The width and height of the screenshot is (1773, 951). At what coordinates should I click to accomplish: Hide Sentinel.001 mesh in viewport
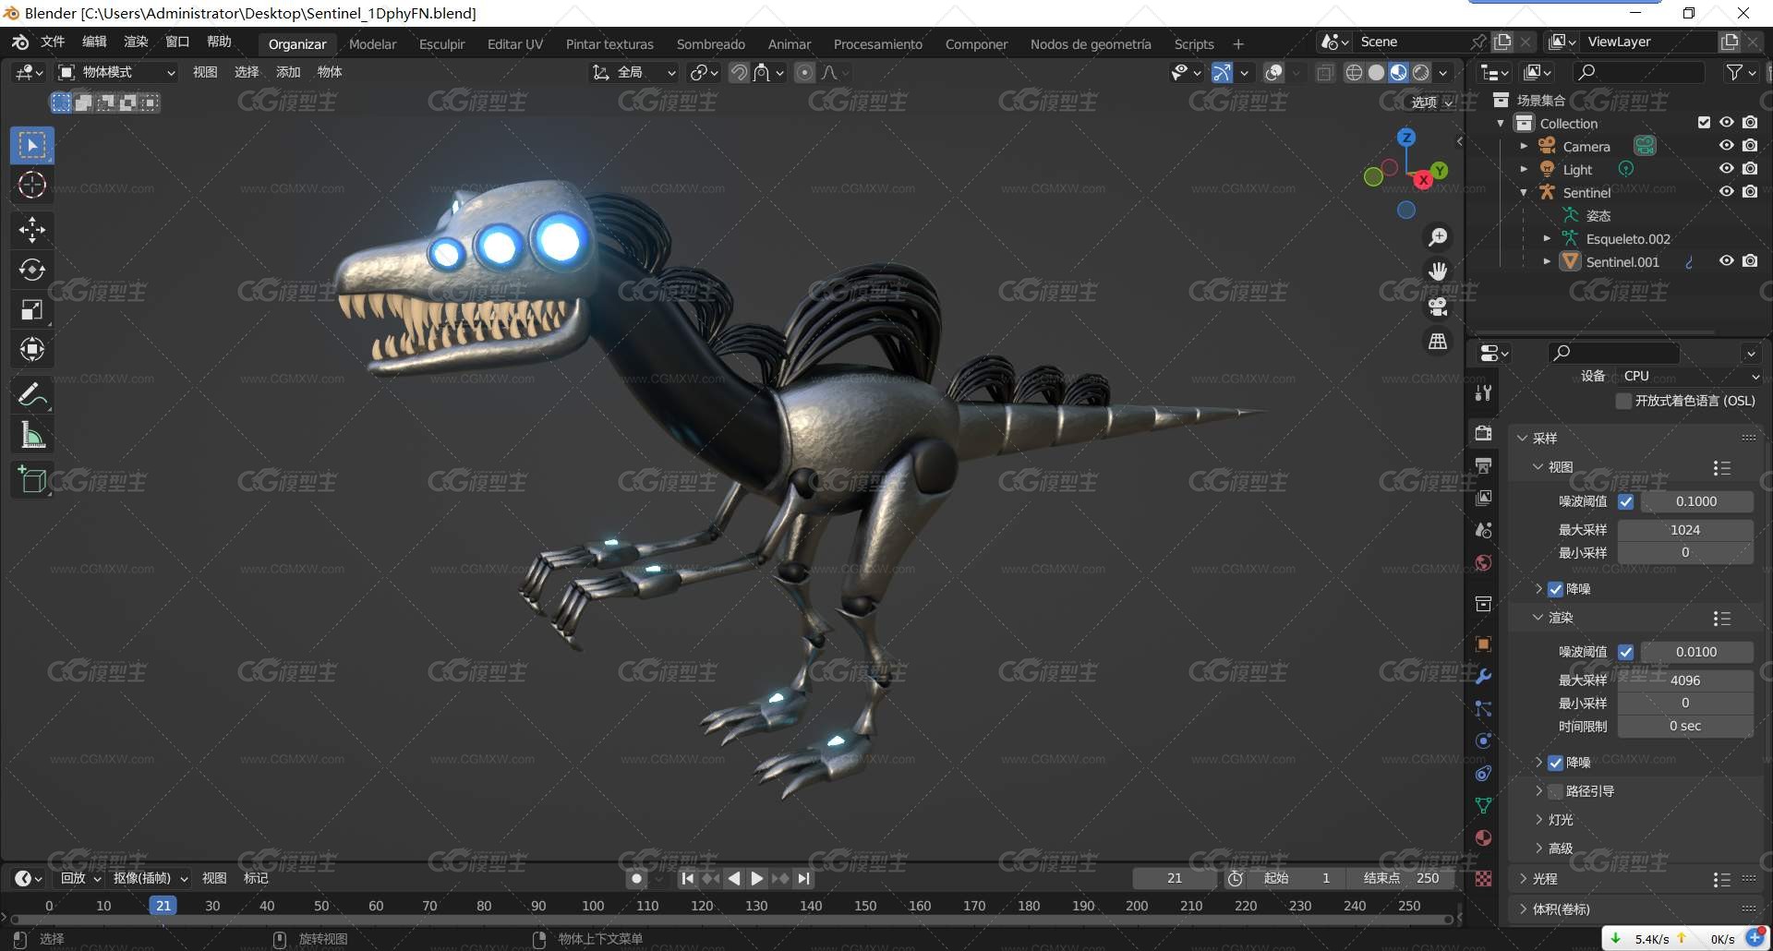coord(1726,260)
